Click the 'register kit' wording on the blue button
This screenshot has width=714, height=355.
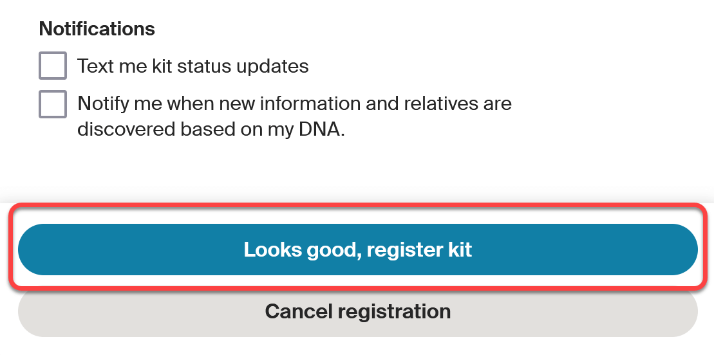coord(419,250)
